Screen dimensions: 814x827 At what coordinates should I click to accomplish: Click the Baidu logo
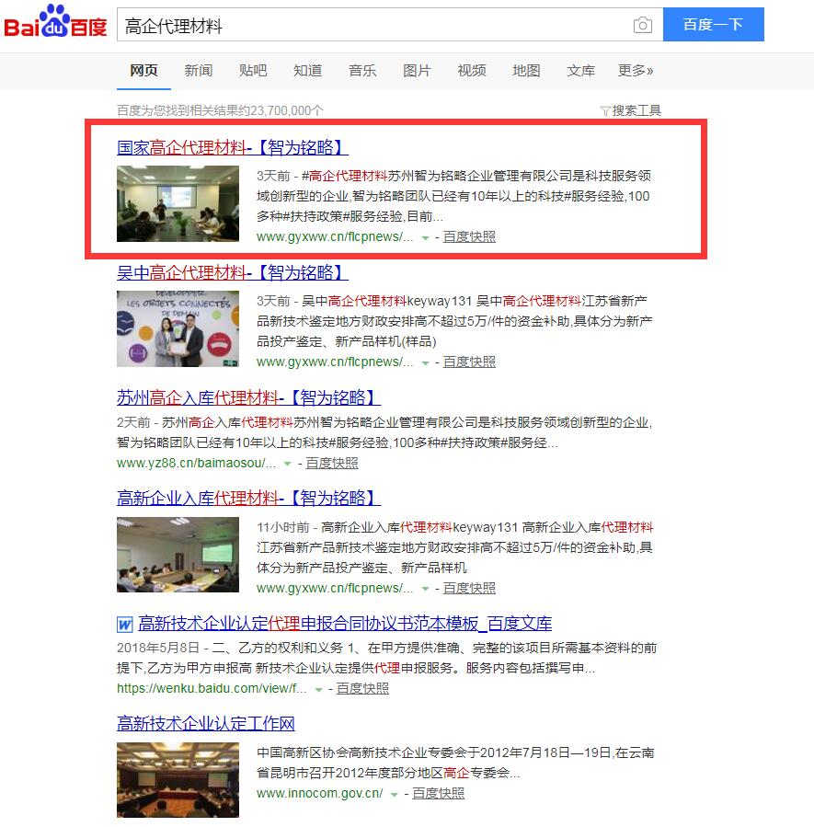[x=55, y=23]
